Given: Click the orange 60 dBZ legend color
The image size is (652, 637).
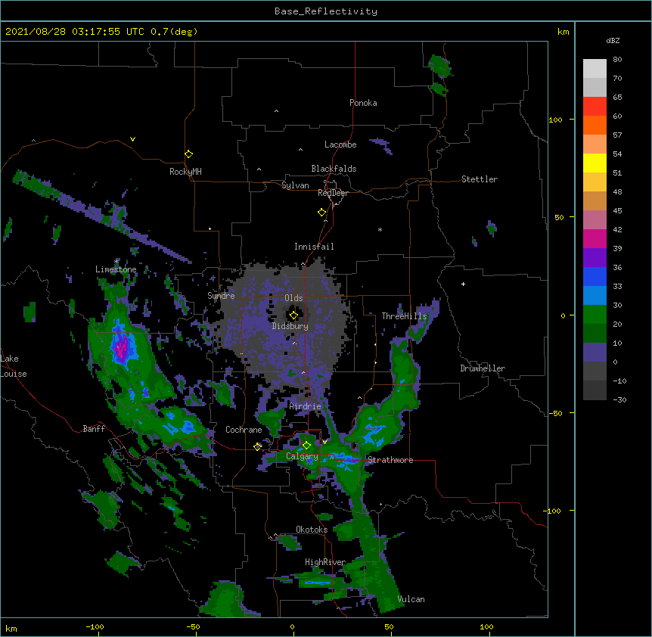Looking at the screenshot, I should tap(595, 125).
